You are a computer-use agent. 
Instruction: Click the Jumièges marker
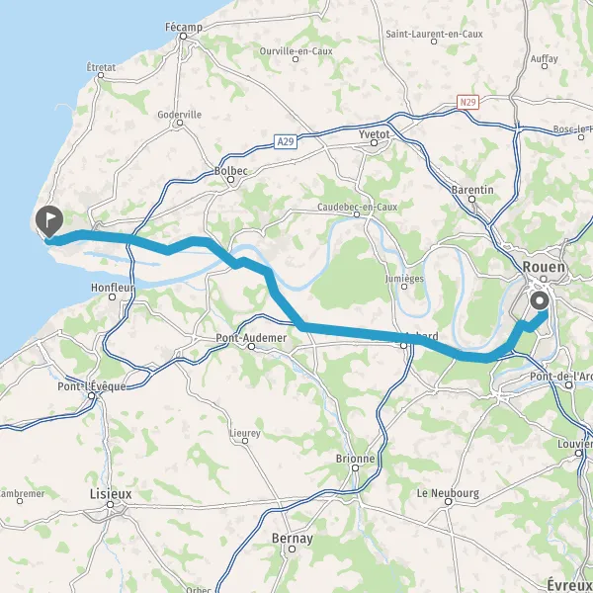(404, 287)
